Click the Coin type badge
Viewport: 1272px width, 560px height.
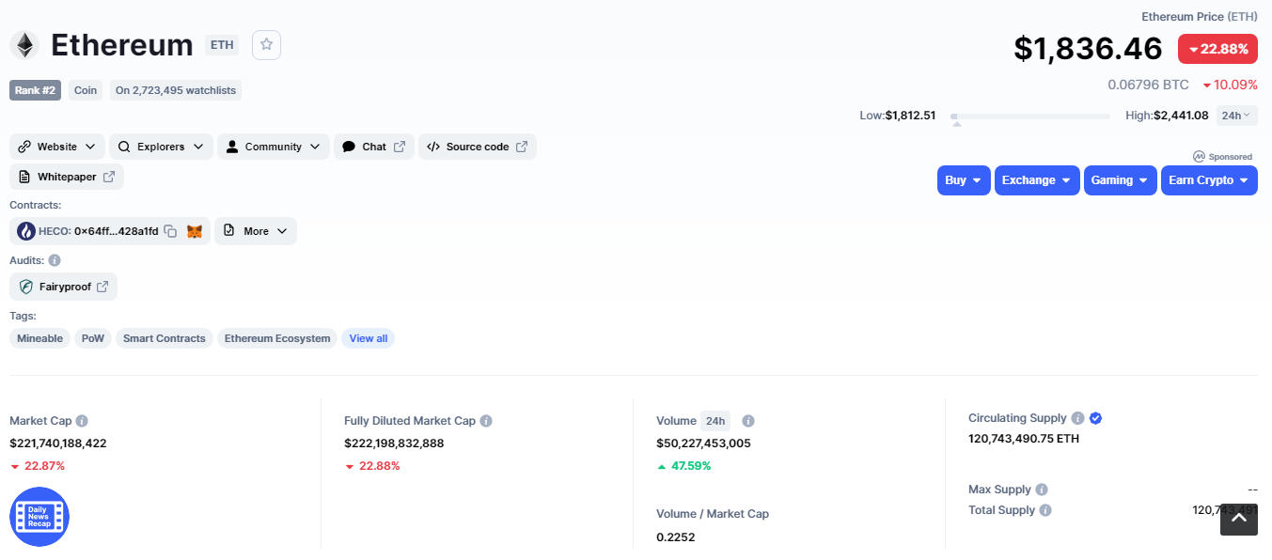point(86,90)
